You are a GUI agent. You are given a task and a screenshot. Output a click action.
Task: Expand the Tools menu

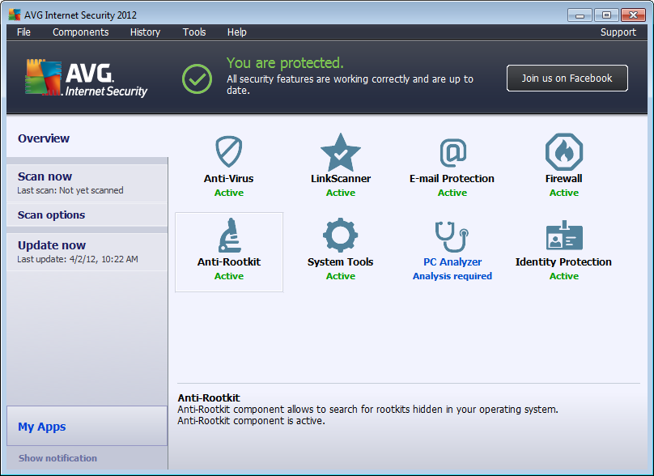coord(194,32)
